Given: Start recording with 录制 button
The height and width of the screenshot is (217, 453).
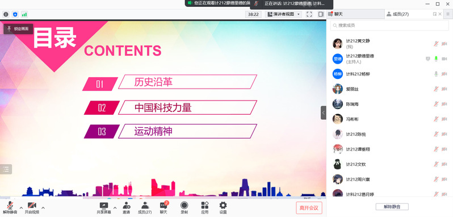Looking at the screenshot, I should click(x=184, y=208).
